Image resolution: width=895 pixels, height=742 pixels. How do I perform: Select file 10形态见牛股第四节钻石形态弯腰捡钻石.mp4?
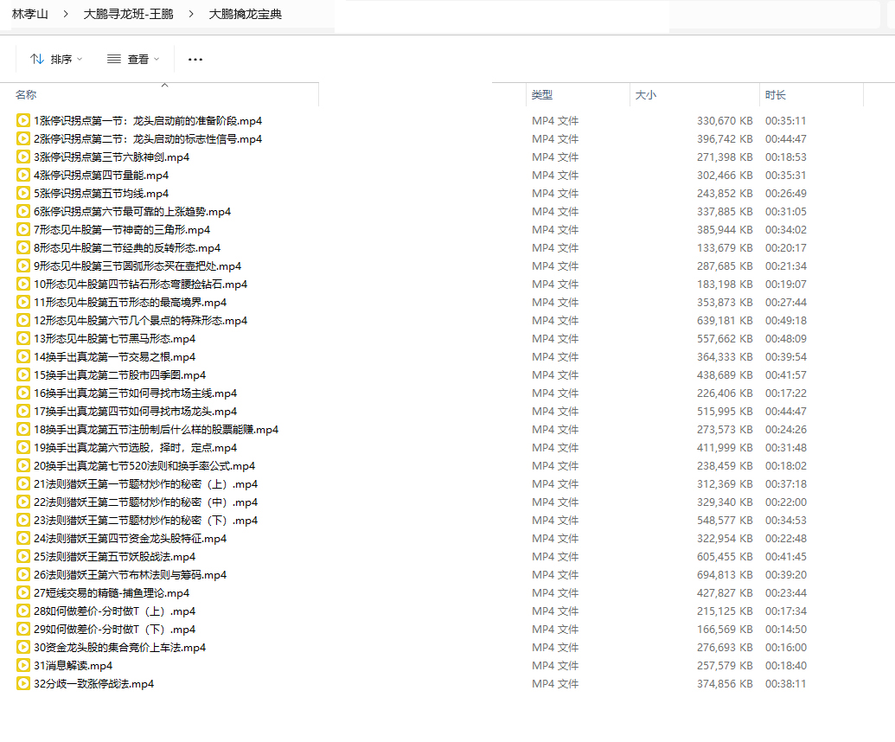click(140, 285)
